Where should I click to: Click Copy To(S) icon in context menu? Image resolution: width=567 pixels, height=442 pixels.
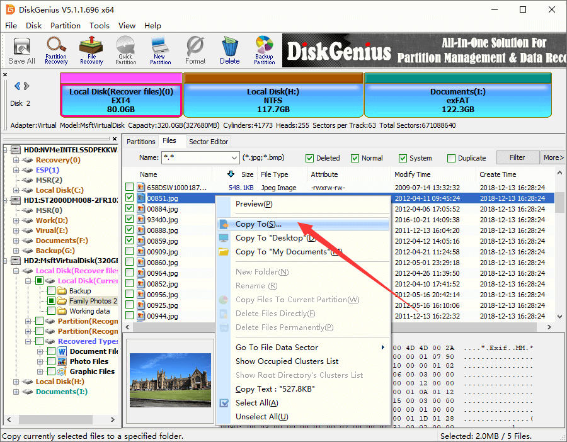[224, 224]
